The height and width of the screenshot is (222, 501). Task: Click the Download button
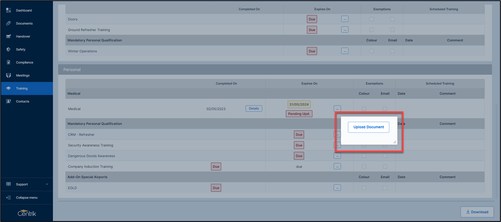[477, 212]
